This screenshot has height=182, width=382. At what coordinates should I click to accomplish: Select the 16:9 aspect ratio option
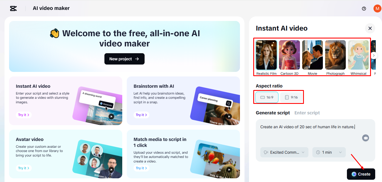[x=266, y=97]
